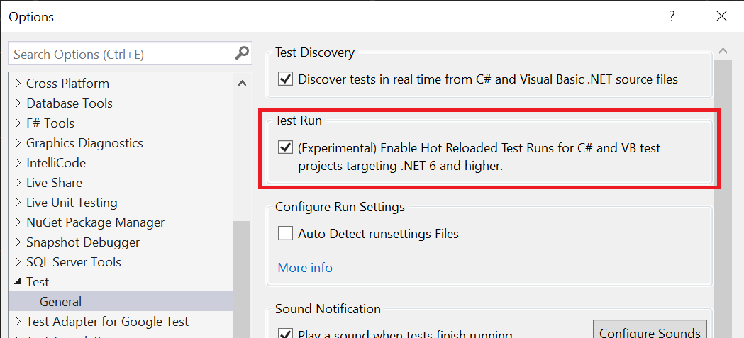Select General under Test
Screen dimensions: 744x338
(60, 301)
